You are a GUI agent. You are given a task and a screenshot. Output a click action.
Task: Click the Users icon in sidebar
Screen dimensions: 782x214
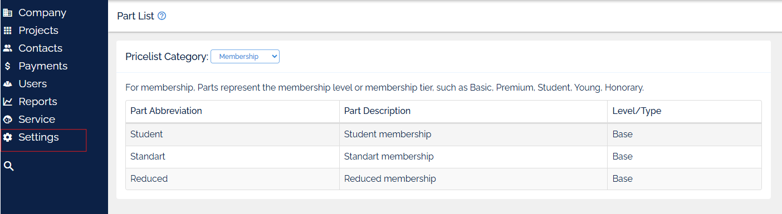coord(8,84)
